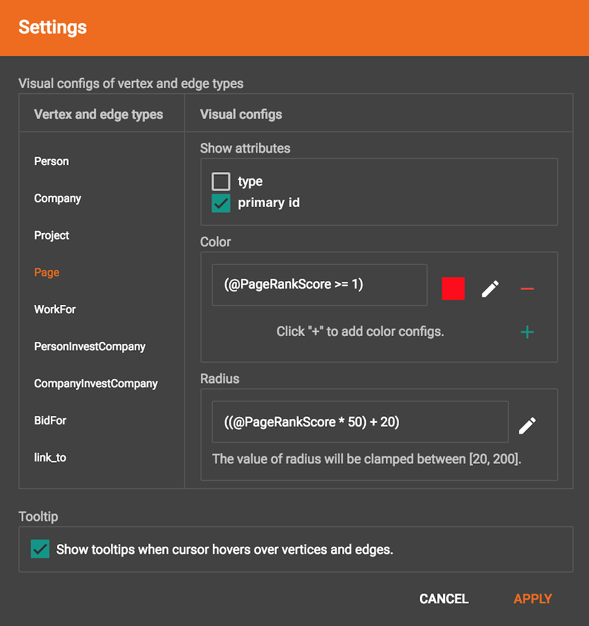589x626 pixels.
Task: Uncheck the 'primary id' attribute
Action: click(x=221, y=203)
